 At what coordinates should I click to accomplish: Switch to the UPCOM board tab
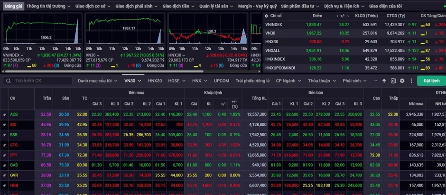[222, 81]
